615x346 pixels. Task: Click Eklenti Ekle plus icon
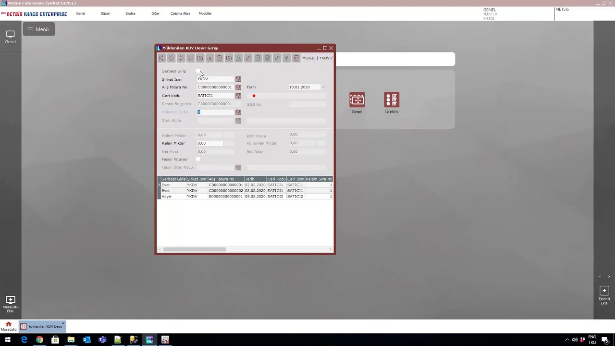604,291
